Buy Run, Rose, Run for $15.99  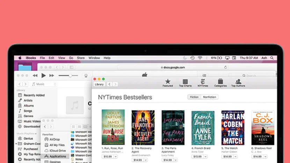[x=108, y=156]
